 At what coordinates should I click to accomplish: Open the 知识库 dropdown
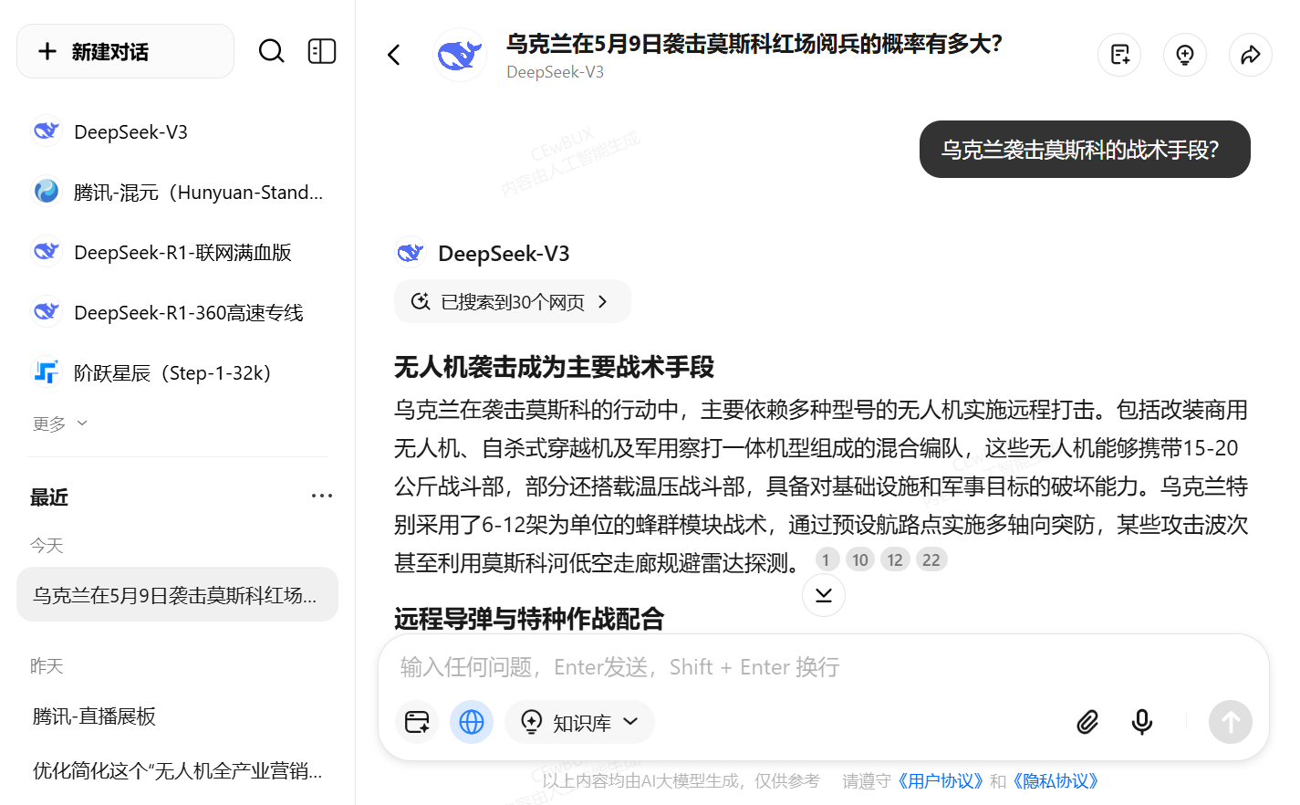click(x=580, y=722)
